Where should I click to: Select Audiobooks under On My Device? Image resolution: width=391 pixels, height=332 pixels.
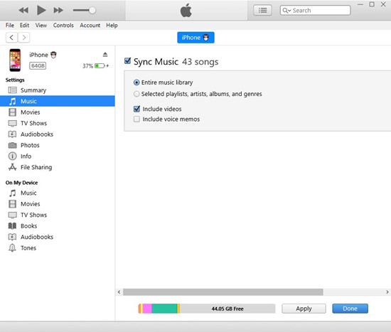click(x=58, y=237)
